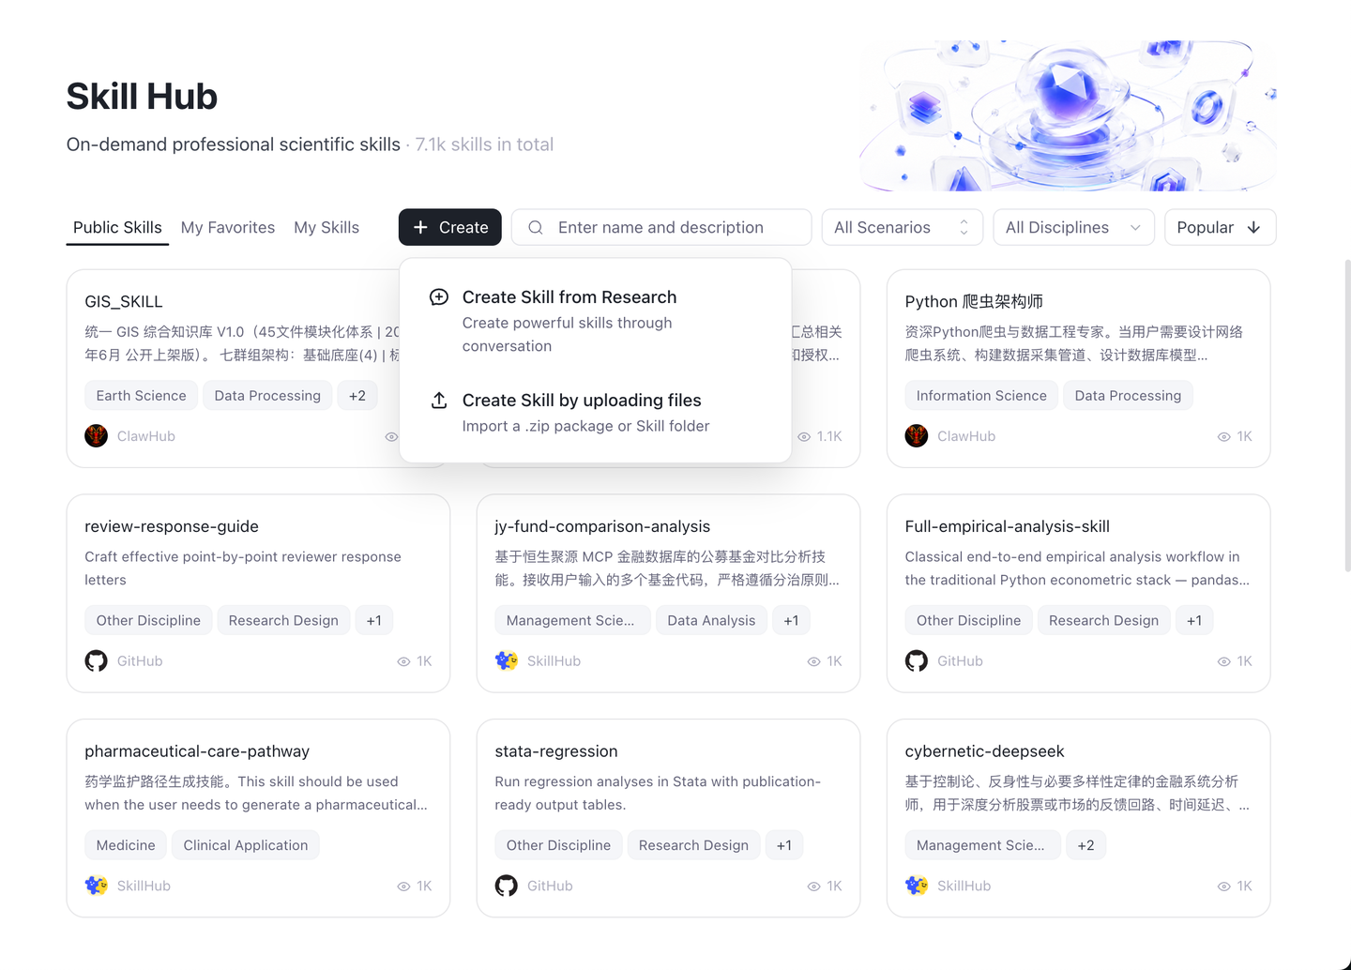Click views eye icon on Full-empirical-analysis-skill card
The height and width of the screenshot is (970, 1351).
tap(1223, 661)
